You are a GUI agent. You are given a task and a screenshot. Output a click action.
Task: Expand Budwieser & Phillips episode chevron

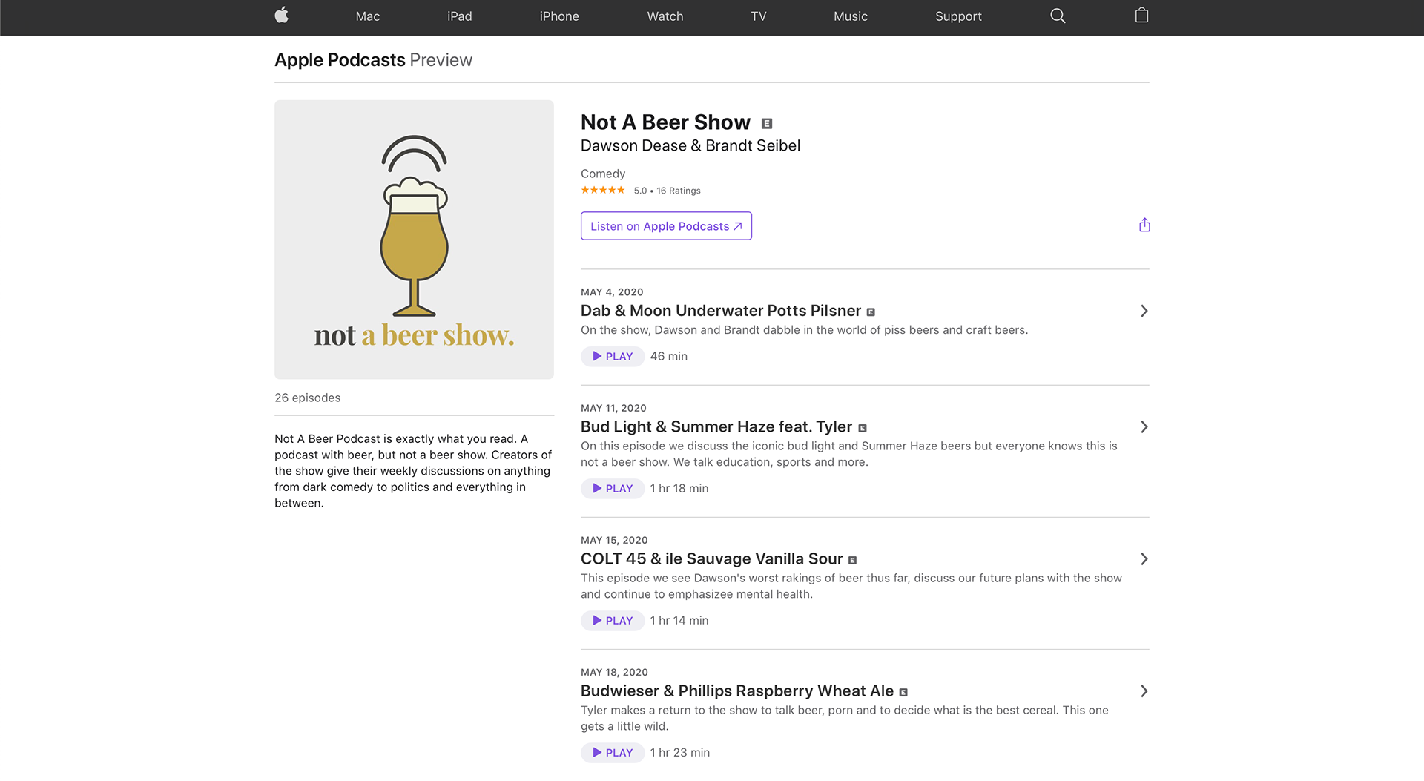point(1144,691)
